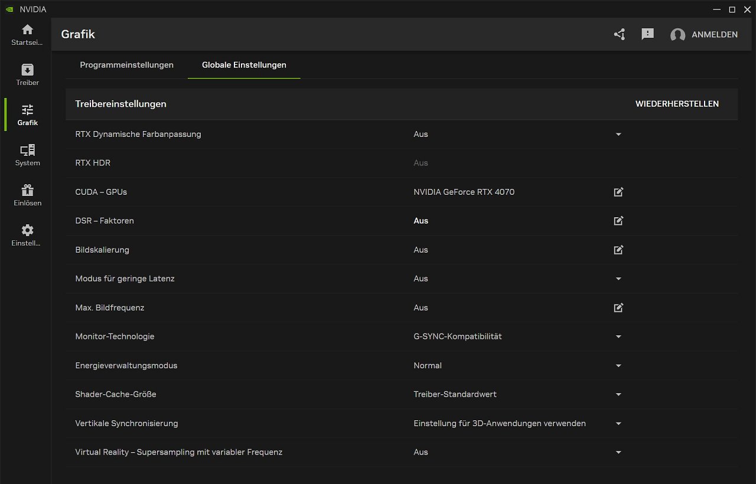
Task: Click the WIEDERHERSTELLEN button
Action: point(677,104)
